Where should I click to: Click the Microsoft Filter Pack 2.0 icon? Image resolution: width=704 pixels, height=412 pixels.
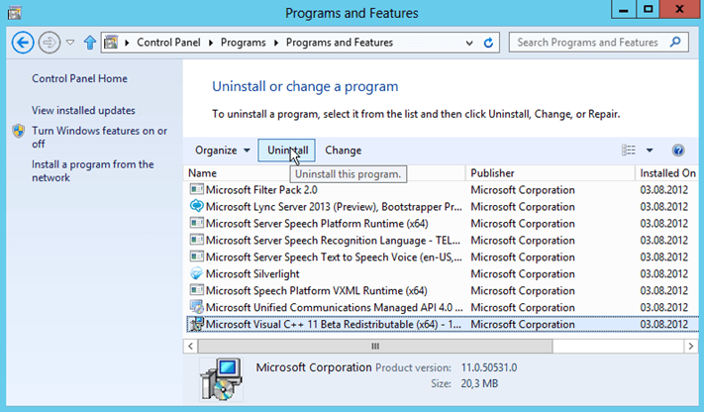coord(196,189)
